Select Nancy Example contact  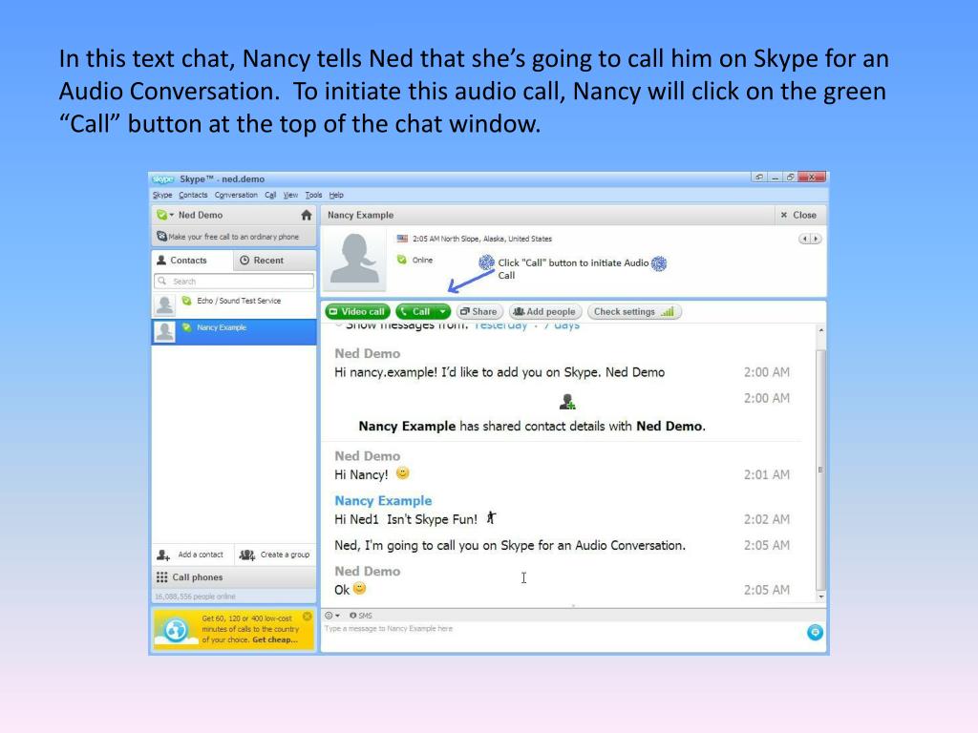(234, 331)
